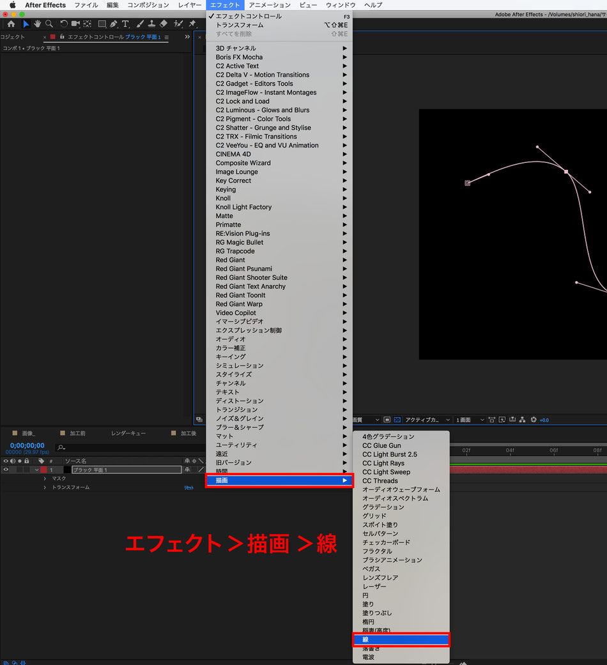
Task: Select the Eraser tool
Action: tap(164, 24)
